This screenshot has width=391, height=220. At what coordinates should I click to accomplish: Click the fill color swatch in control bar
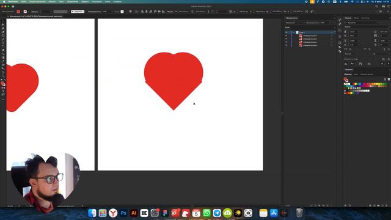18,12
